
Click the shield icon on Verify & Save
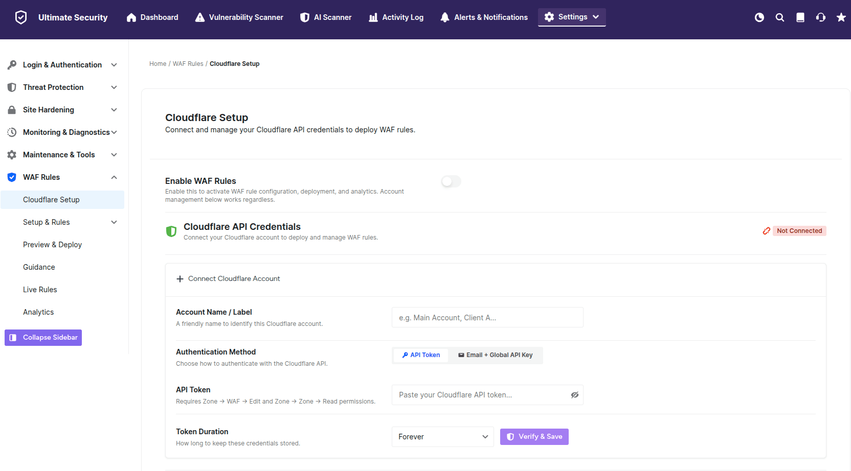point(510,437)
